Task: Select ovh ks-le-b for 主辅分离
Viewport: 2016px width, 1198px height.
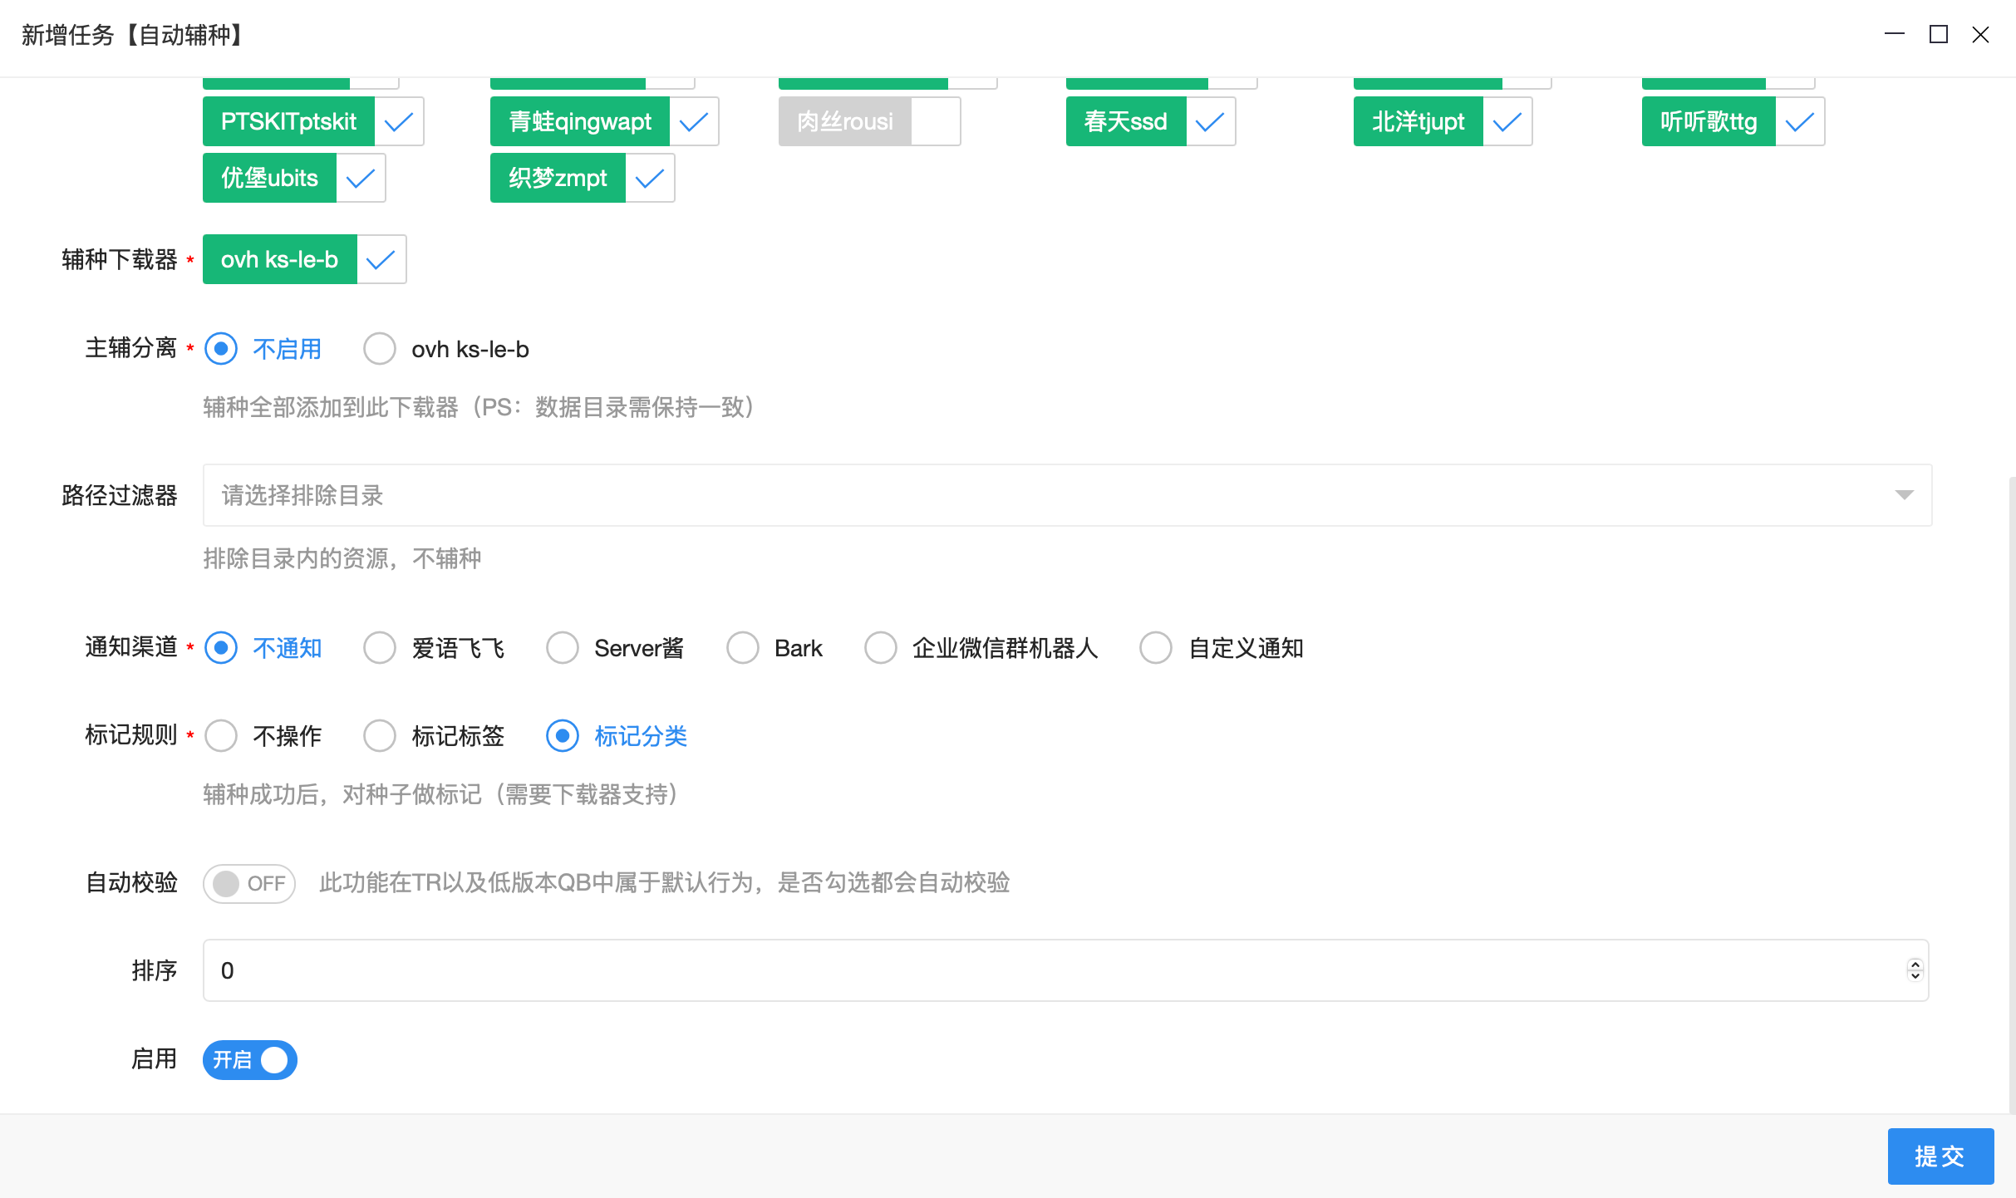Action: coord(380,349)
